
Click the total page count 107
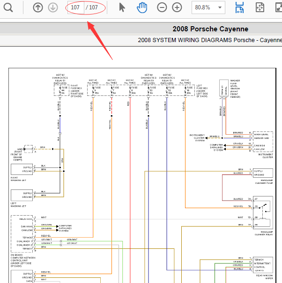tap(94, 7)
